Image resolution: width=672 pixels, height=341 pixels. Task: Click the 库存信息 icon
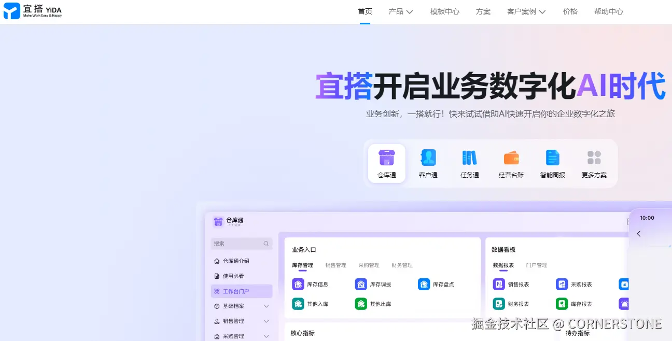pos(298,284)
